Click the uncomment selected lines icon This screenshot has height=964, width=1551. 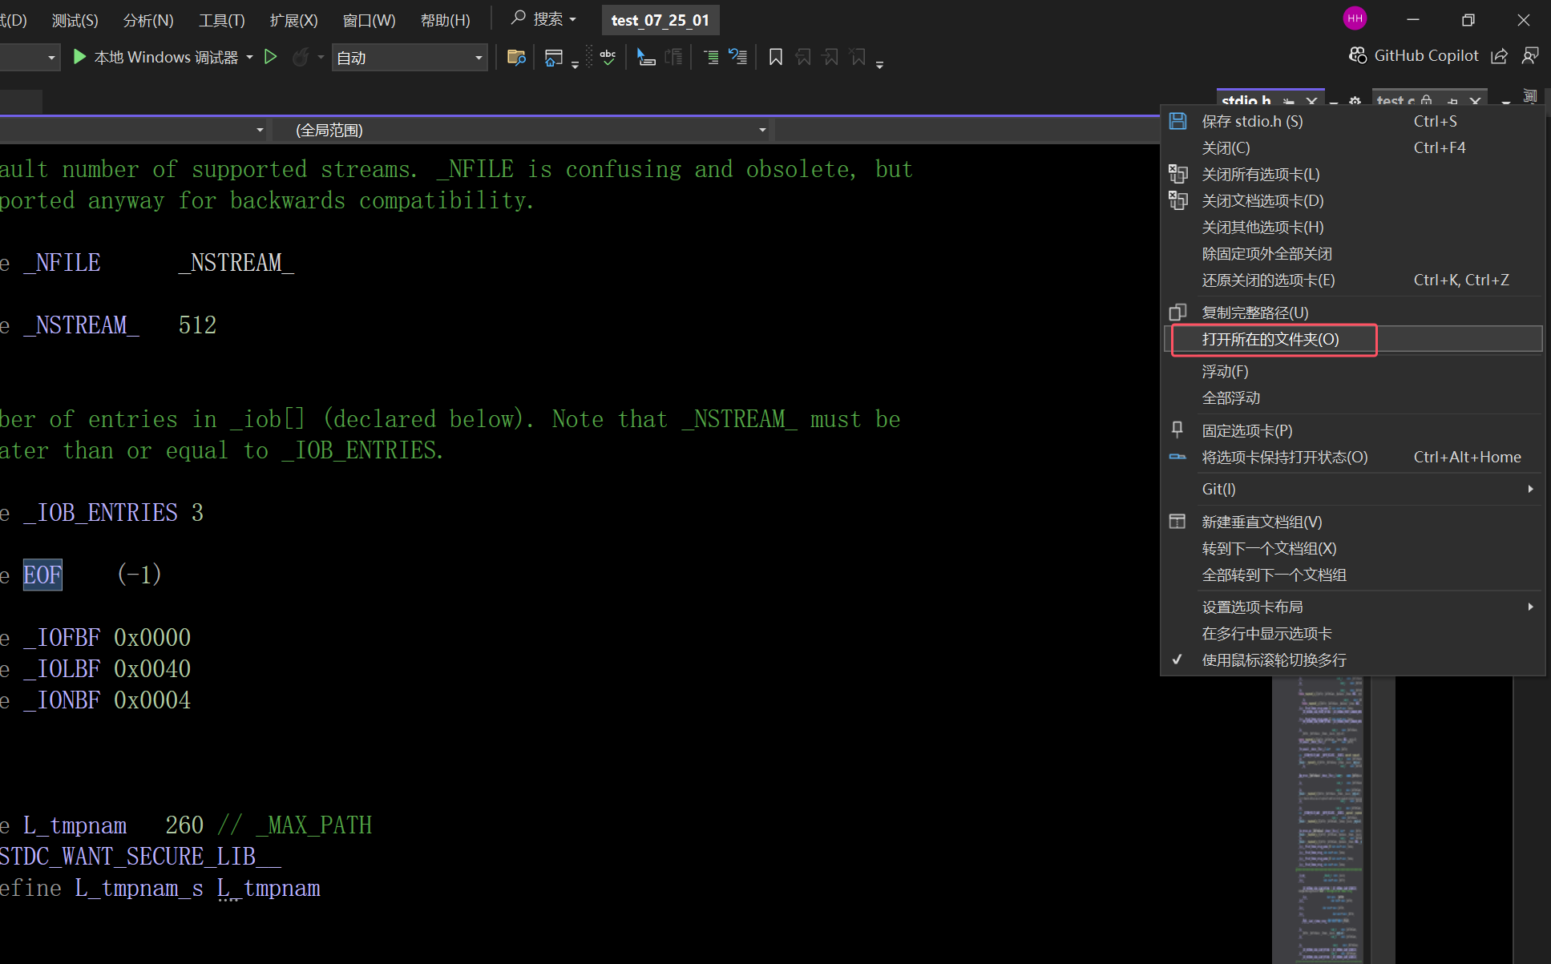(x=737, y=58)
